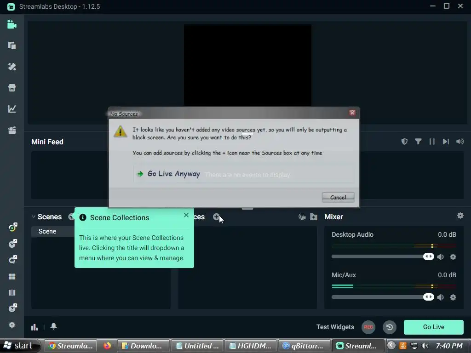Open the third external tool icon in sidebar

(12, 260)
